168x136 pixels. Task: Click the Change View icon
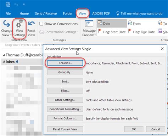tap(6, 23)
